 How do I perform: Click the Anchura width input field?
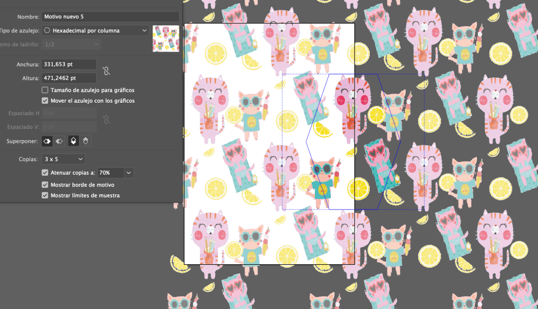(x=69, y=64)
